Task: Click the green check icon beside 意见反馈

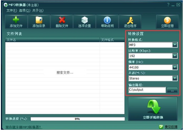Action: click(161, 127)
